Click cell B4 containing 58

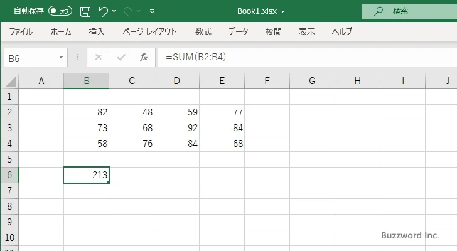(x=86, y=144)
